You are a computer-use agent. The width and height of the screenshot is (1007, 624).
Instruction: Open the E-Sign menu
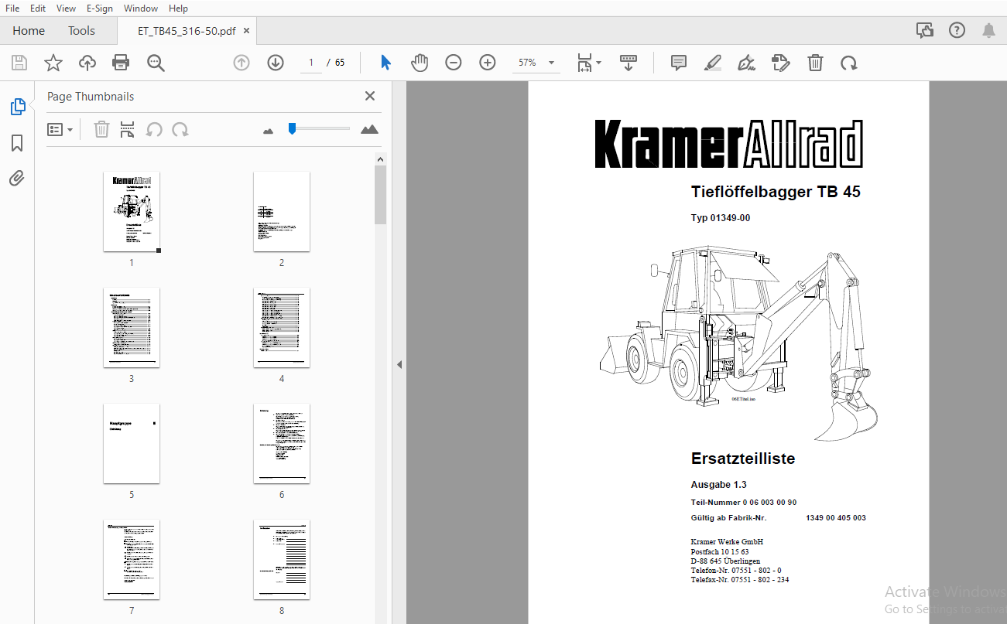(99, 9)
